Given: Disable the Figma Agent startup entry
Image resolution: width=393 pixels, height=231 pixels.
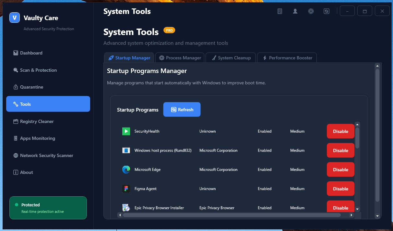Looking at the screenshot, I should [x=340, y=189].
